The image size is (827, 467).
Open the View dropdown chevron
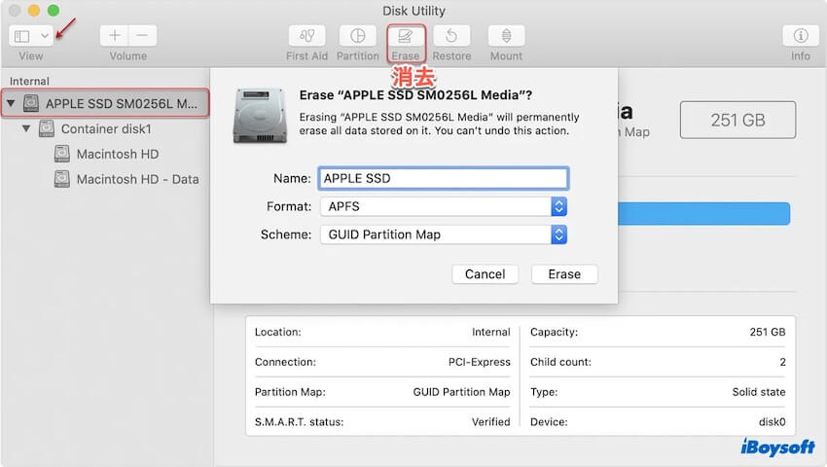45,36
